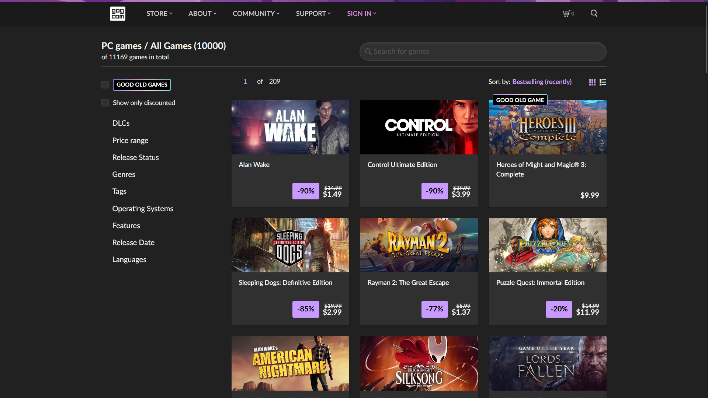Click the Alan Wake title link
The image size is (708, 398).
coord(254,165)
